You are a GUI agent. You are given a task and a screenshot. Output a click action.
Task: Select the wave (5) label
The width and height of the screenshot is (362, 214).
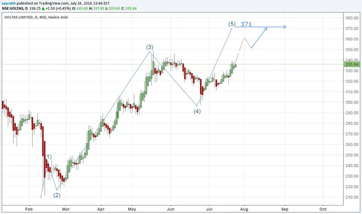232,24
